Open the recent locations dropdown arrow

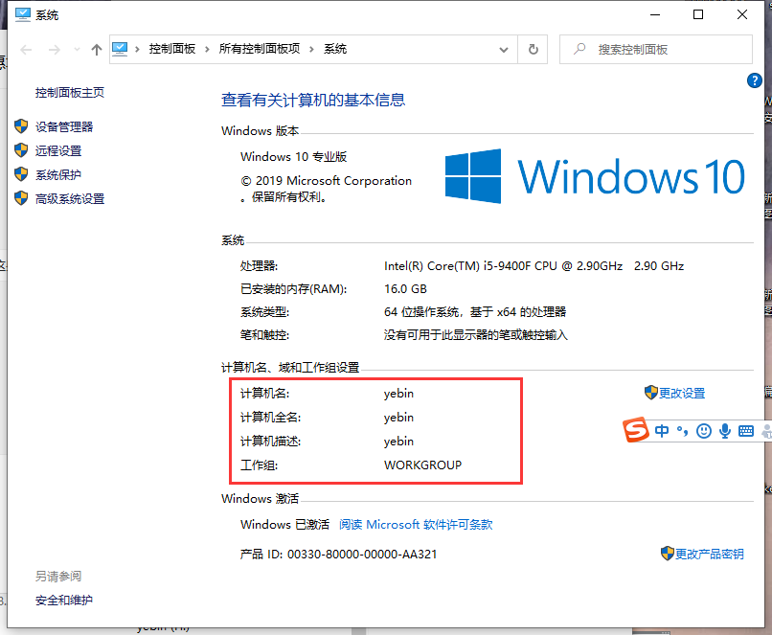77,49
